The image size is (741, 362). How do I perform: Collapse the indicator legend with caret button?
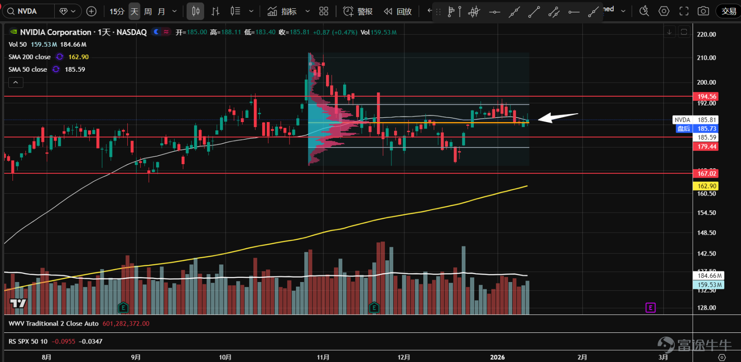(x=16, y=82)
